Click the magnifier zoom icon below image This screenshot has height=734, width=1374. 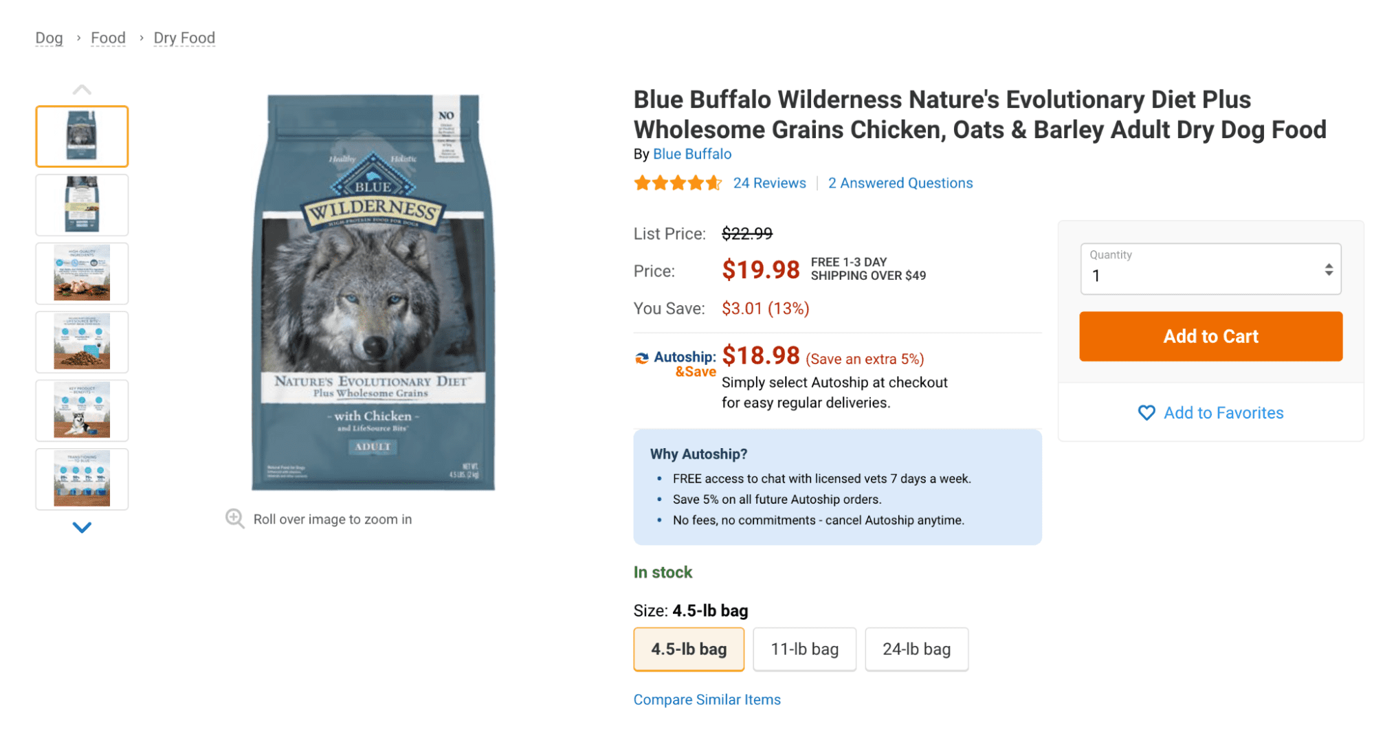234,518
